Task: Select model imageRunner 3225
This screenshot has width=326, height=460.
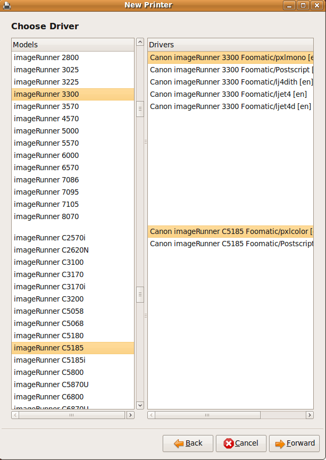Action: [x=73, y=82]
